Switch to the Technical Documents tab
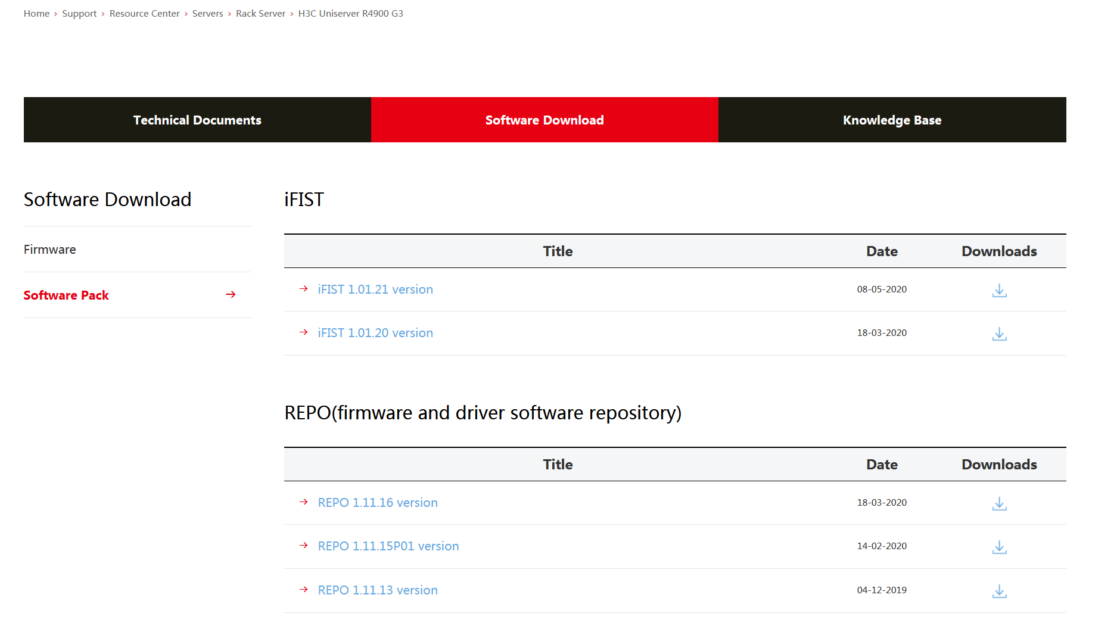Screen dimensions: 1120x629 [x=197, y=120]
